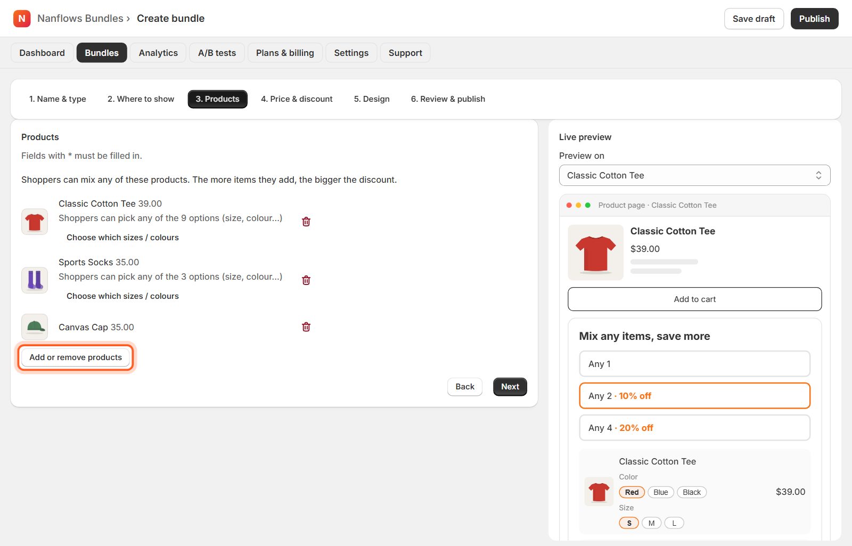Click the Nanflows Bundles breadcrumb
The width and height of the screenshot is (852, 546).
(80, 19)
